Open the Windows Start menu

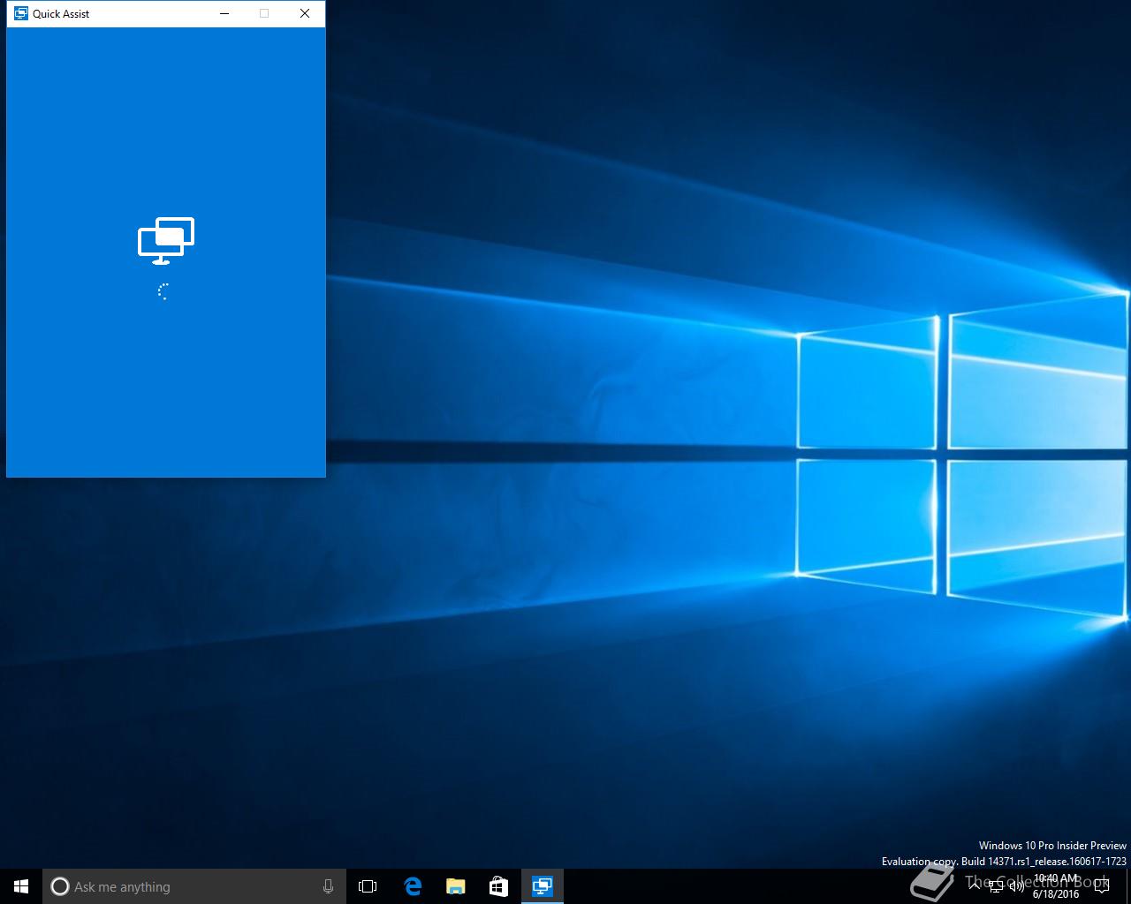(21, 886)
